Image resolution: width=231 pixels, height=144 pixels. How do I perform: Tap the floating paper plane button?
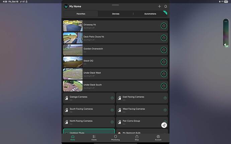(x=164, y=125)
